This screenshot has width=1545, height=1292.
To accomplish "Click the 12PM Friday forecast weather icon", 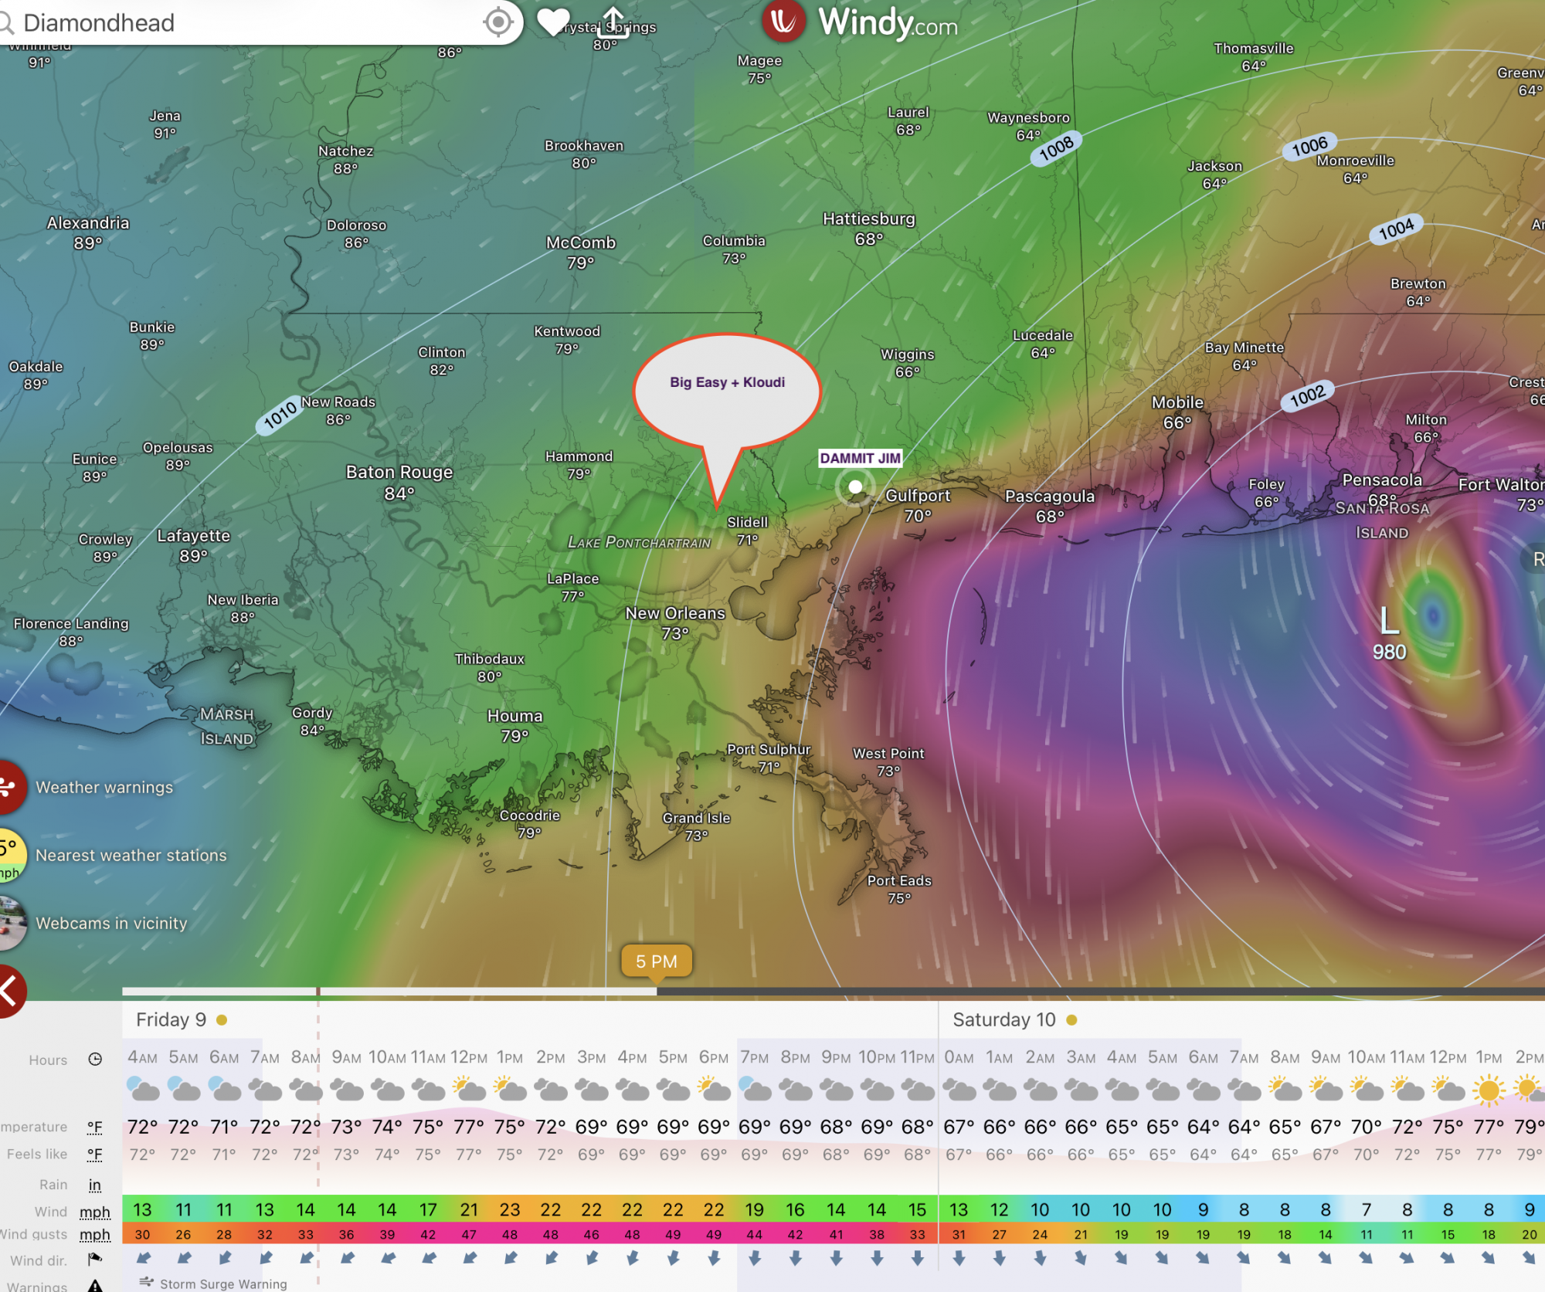I will 469,1090.
